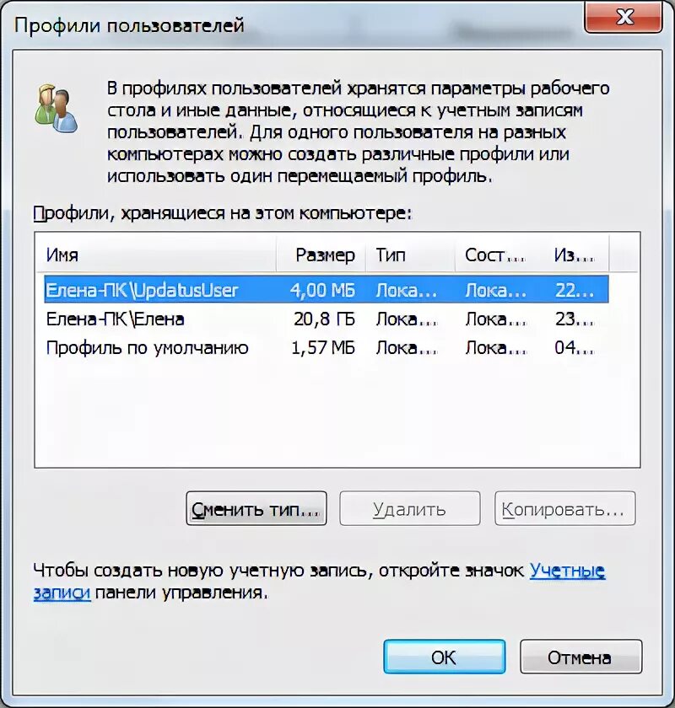Click the 4,00 МБ size in highlighted row
Screen dimensions: 675x708
[x=323, y=290]
